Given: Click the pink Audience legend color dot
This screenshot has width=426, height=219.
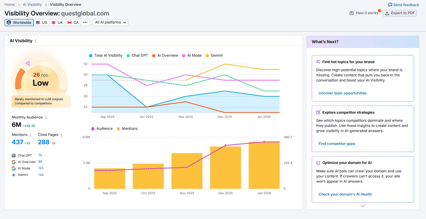Looking at the screenshot, I should click(x=93, y=128).
